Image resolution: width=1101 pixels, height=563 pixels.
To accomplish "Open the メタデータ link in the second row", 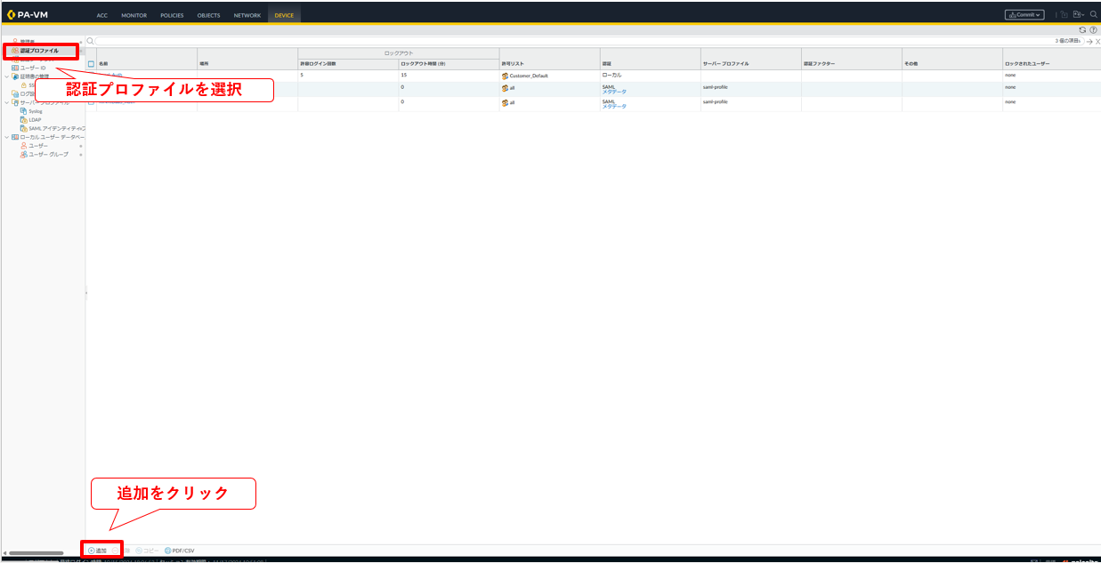I will (614, 92).
